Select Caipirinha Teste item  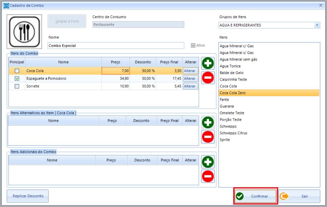[x=269, y=80]
